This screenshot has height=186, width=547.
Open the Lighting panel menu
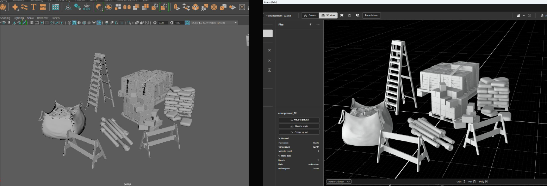19,18
